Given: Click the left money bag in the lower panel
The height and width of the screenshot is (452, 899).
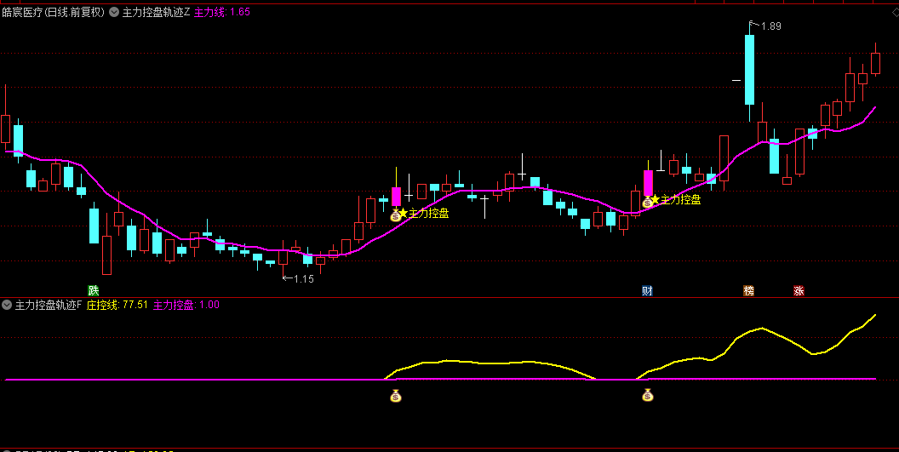Looking at the screenshot, I should point(396,395).
